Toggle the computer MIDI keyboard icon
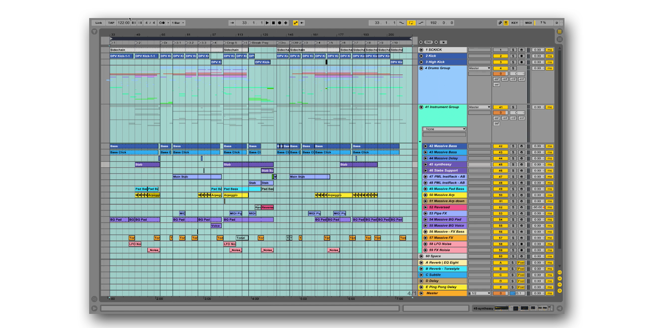This screenshot has width=662, height=328. (506, 23)
